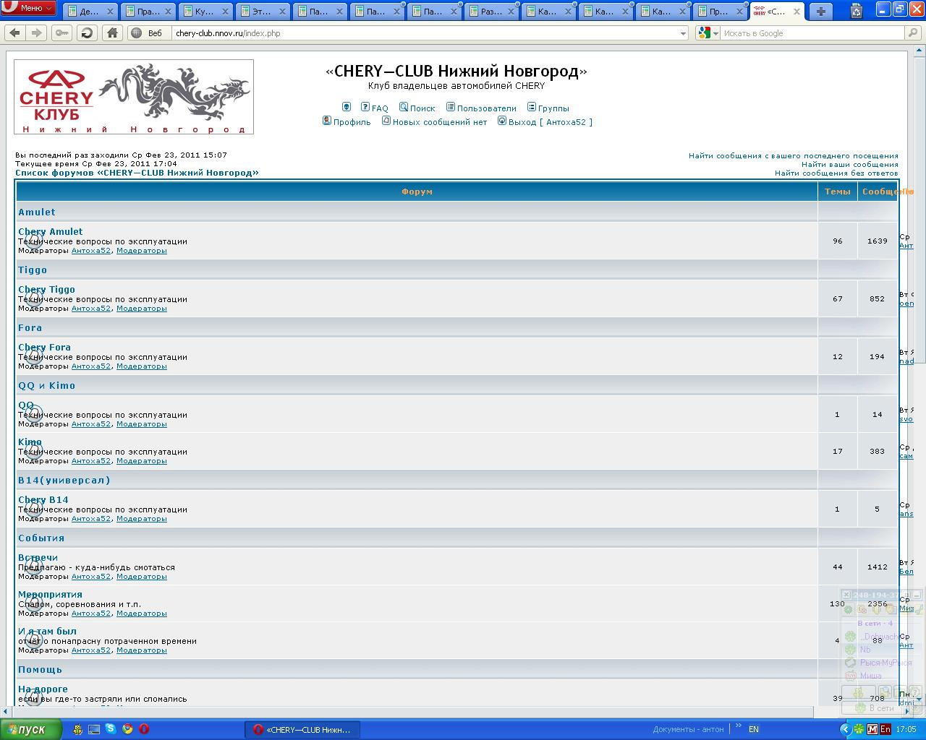Open a new tab with plus button

[x=820, y=12]
